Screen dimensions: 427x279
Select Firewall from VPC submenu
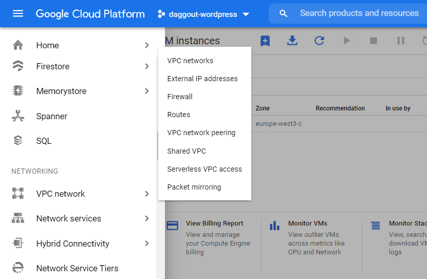180,97
